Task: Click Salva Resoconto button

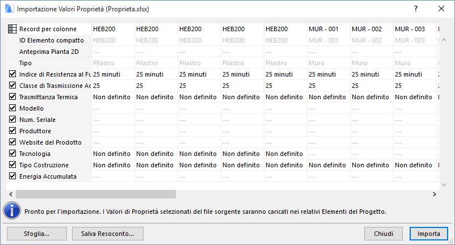Action: (x=107, y=233)
